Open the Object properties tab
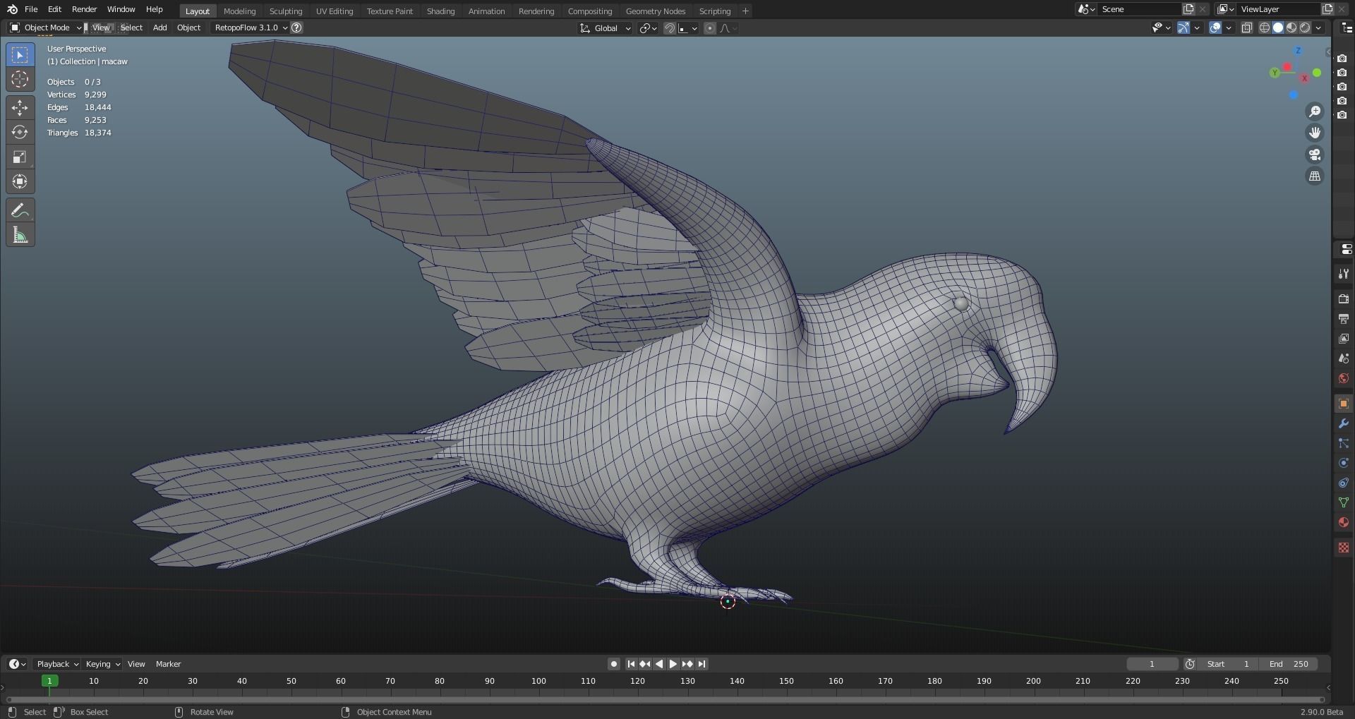The width and height of the screenshot is (1355, 719). tap(1344, 404)
